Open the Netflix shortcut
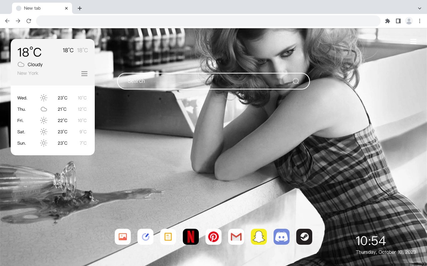Viewport: 427px width, 266px height. (191, 237)
